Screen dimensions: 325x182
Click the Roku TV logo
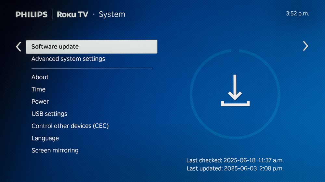[72, 15]
